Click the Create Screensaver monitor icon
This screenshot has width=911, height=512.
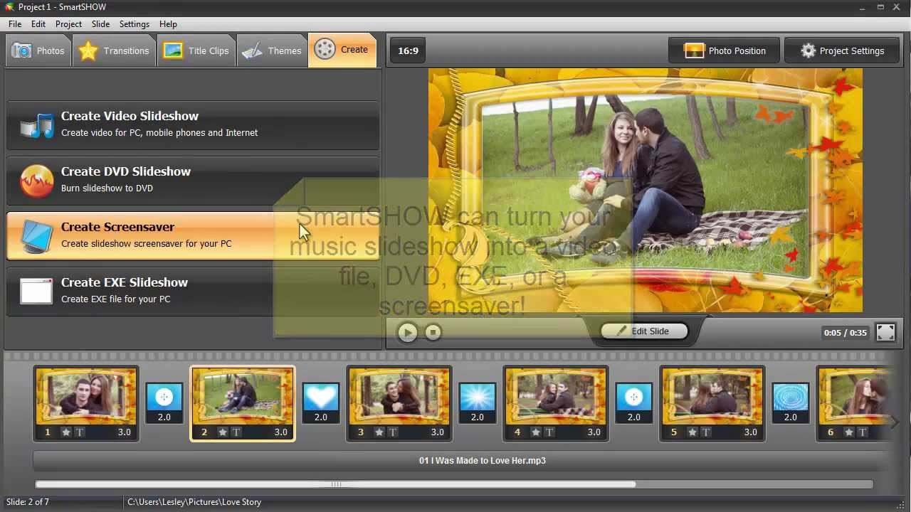[36, 235]
